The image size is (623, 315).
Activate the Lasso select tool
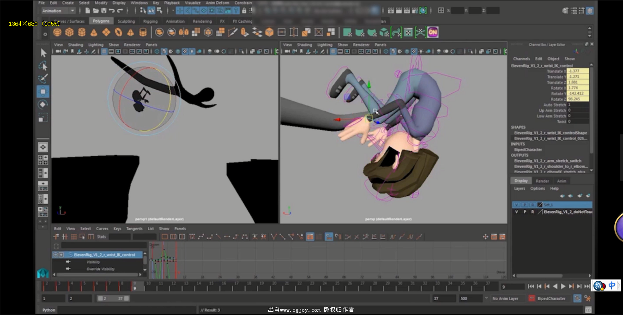pyautogui.click(x=43, y=66)
